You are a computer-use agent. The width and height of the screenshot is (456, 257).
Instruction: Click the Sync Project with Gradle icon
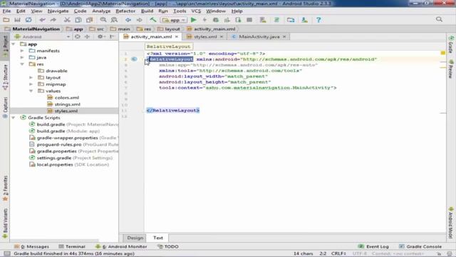(276, 20)
